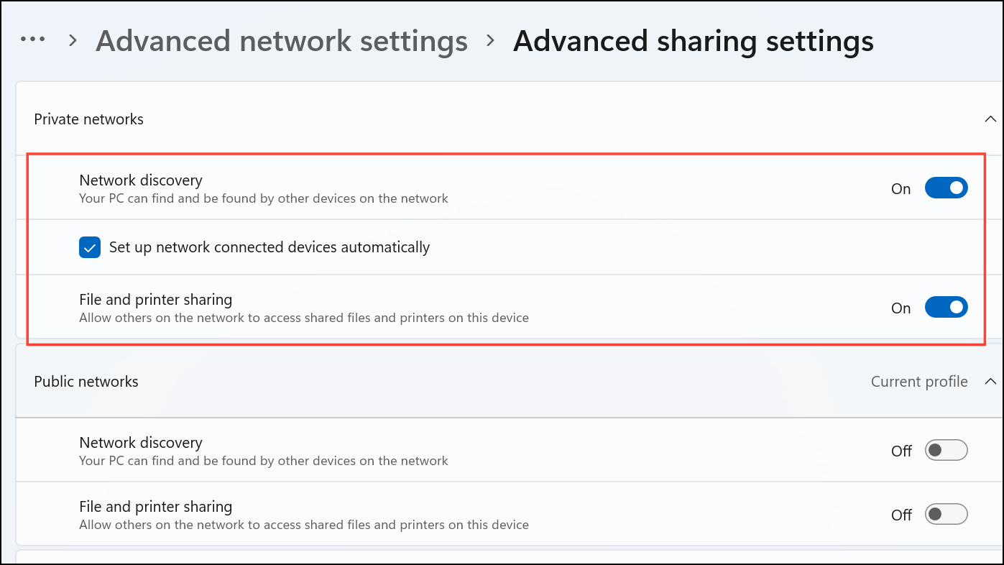Disable File and printer sharing for Private networks
Screen dimensions: 1004x565
[x=946, y=308]
